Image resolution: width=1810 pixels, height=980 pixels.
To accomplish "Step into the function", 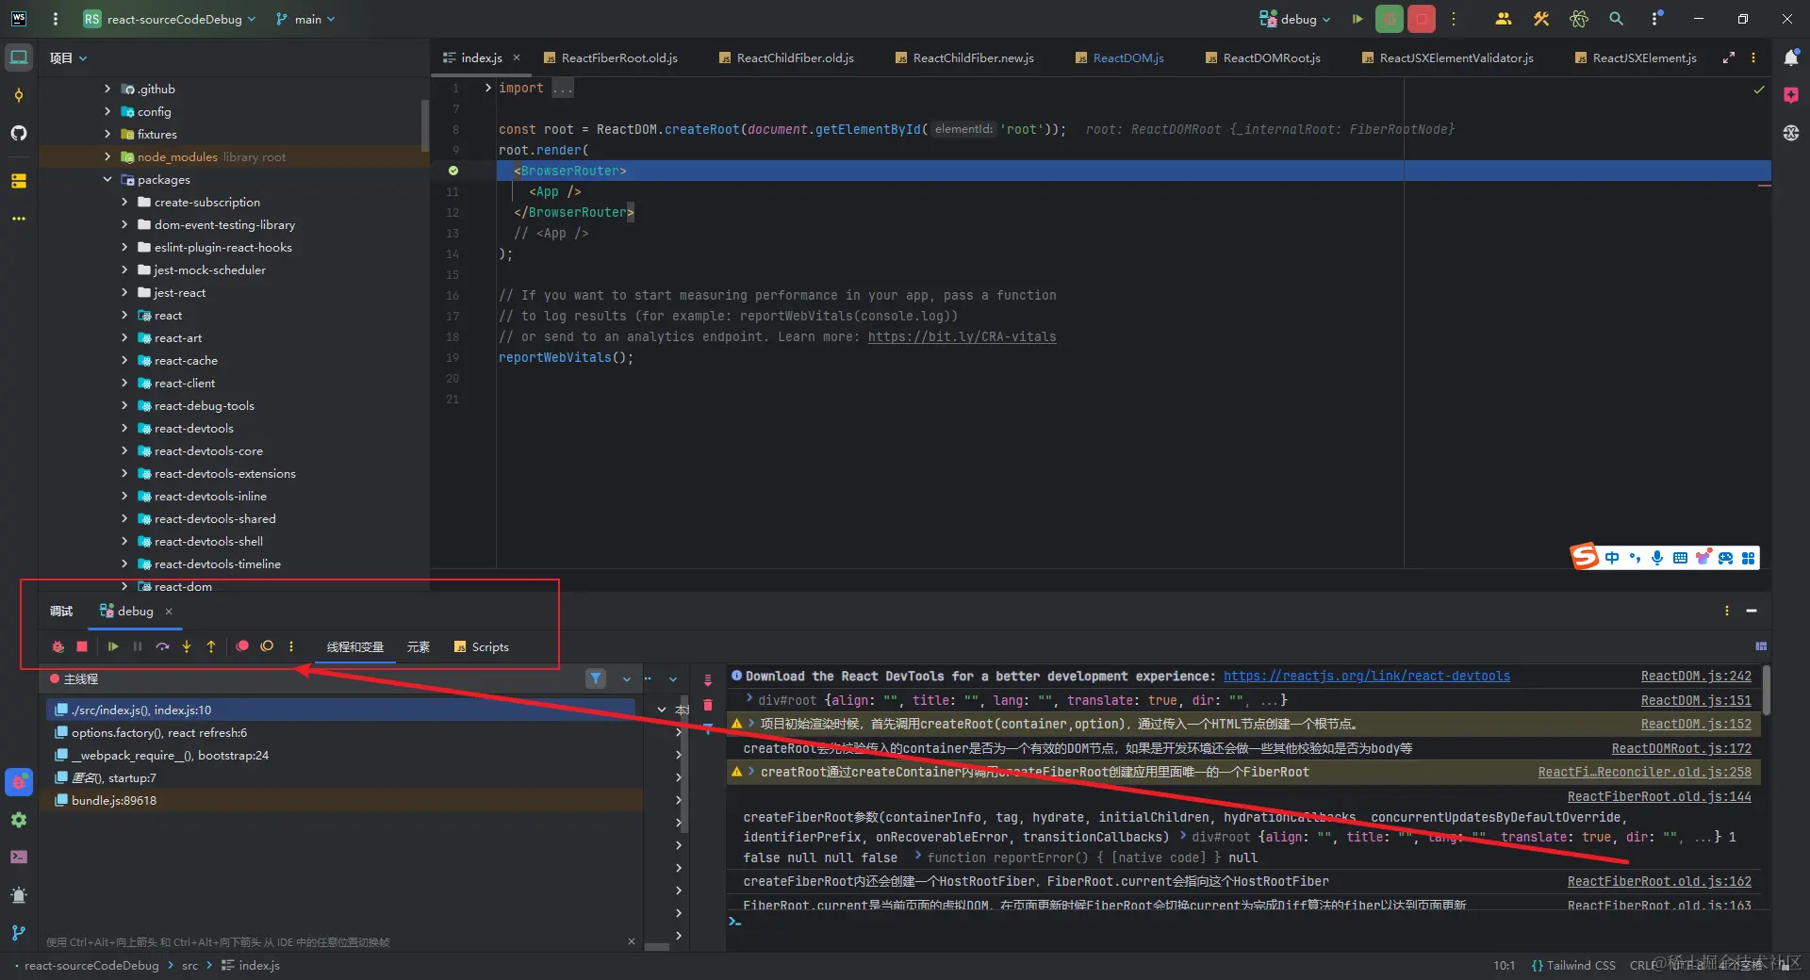I will coord(187,646).
